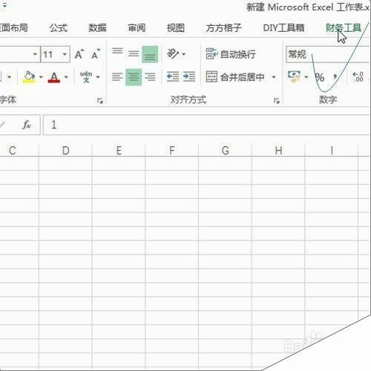Click the fx insert function button
Viewport: 371px width, 371px height.
(x=27, y=125)
